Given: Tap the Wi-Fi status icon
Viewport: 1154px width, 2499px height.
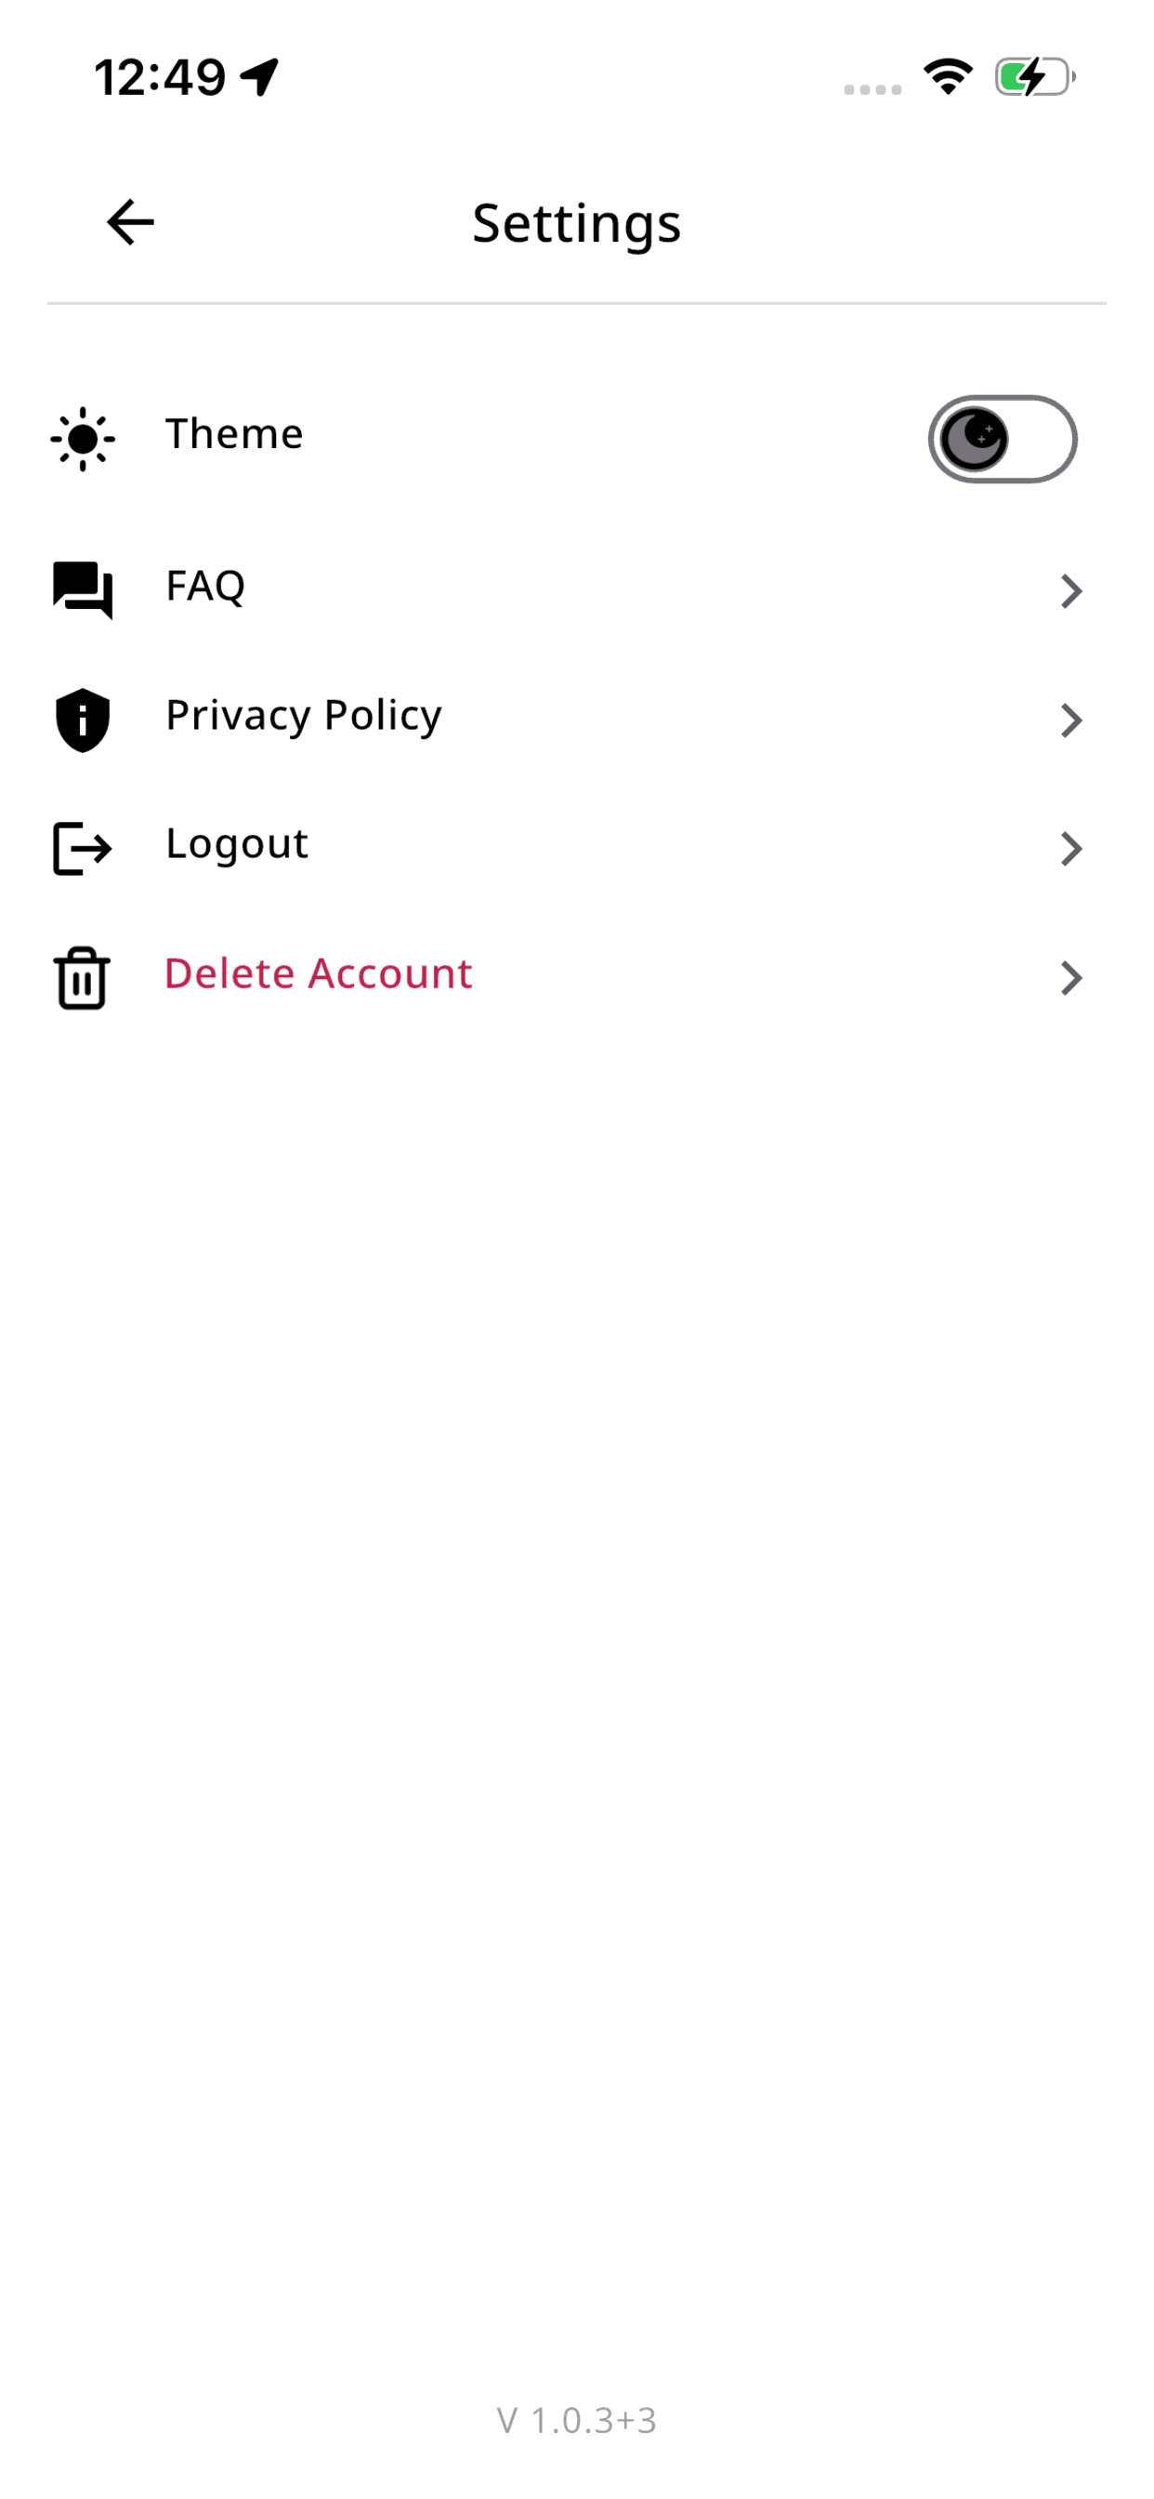Looking at the screenshot, I should coord(948,76).
